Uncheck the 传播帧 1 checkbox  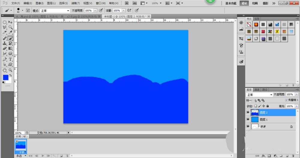286,100
